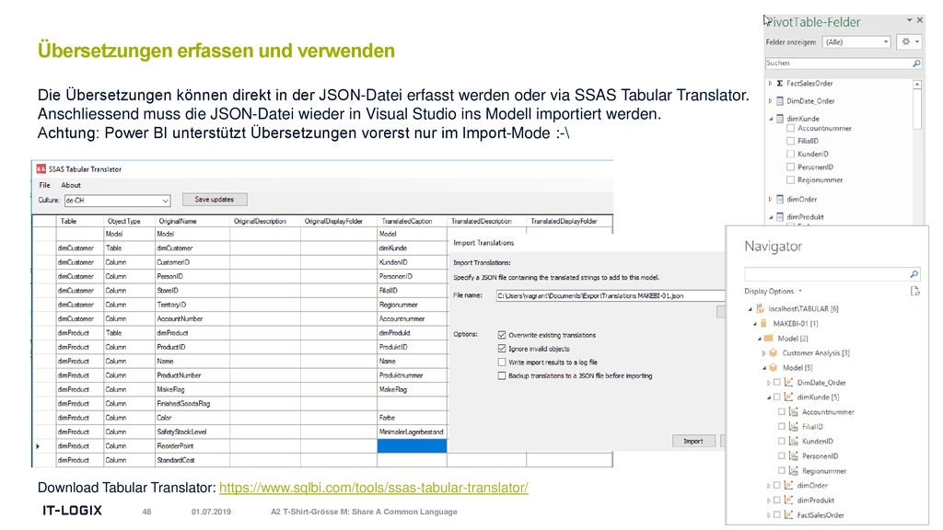Enable Backup translations to a JSON file
The height and width of the screenshot is (530, 943).
click(502, 375)
